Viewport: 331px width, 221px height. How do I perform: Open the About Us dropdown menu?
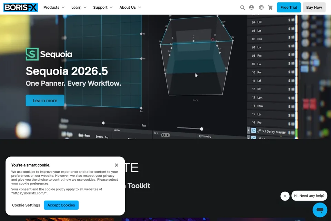pyautogui.click(x=130, y=7)
